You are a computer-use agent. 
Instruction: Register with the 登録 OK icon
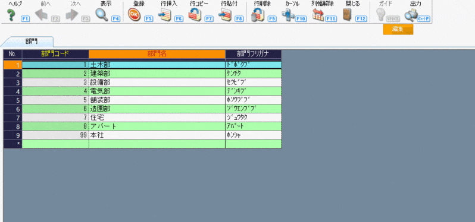(134, 15)
